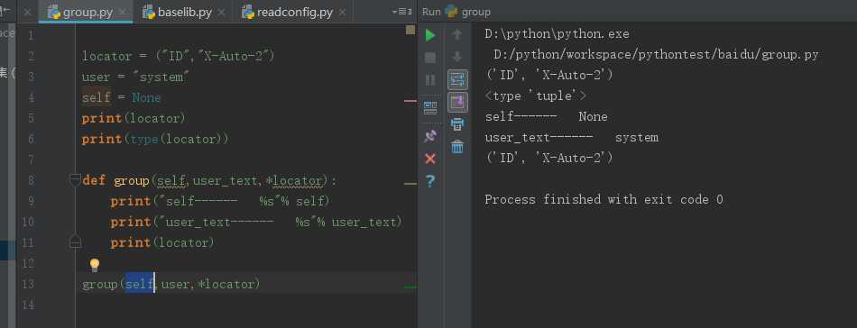Click the locator assignment on line 2
This screenshot has height=328, width=857.
179,56
